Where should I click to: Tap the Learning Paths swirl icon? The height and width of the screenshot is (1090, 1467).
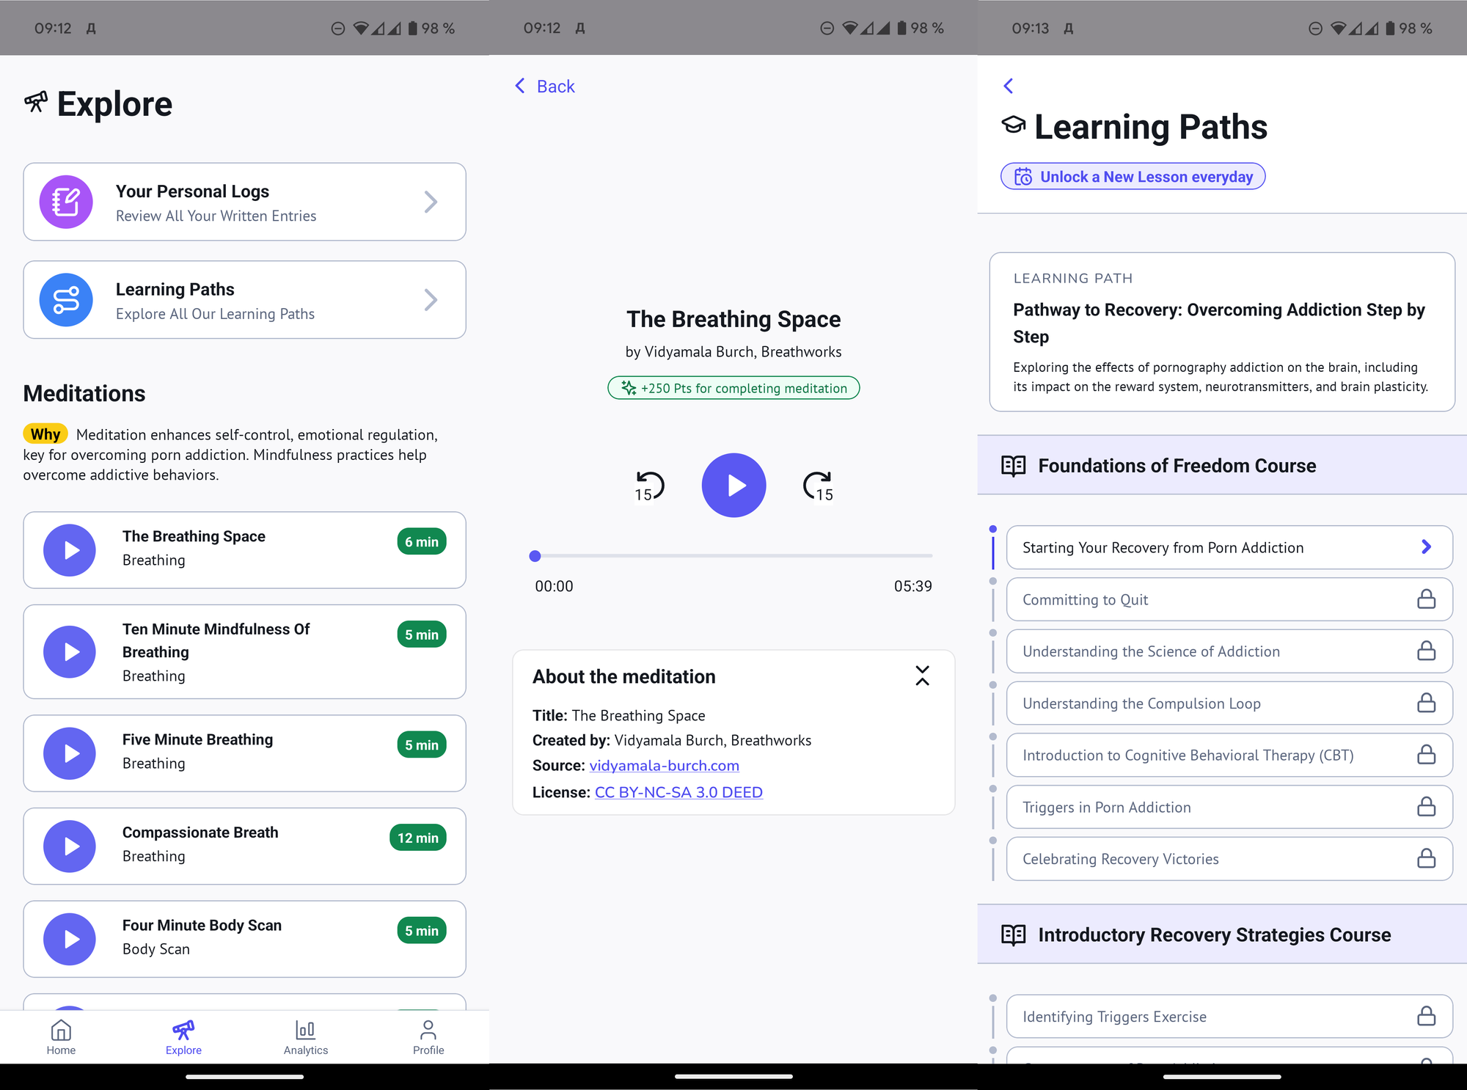coord(64,299)
